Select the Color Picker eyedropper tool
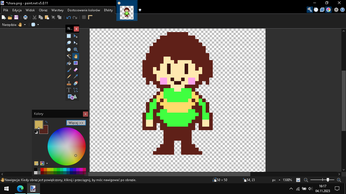This screenshot has height=194, width=346. pyautogui.click(x=76, y=77)
